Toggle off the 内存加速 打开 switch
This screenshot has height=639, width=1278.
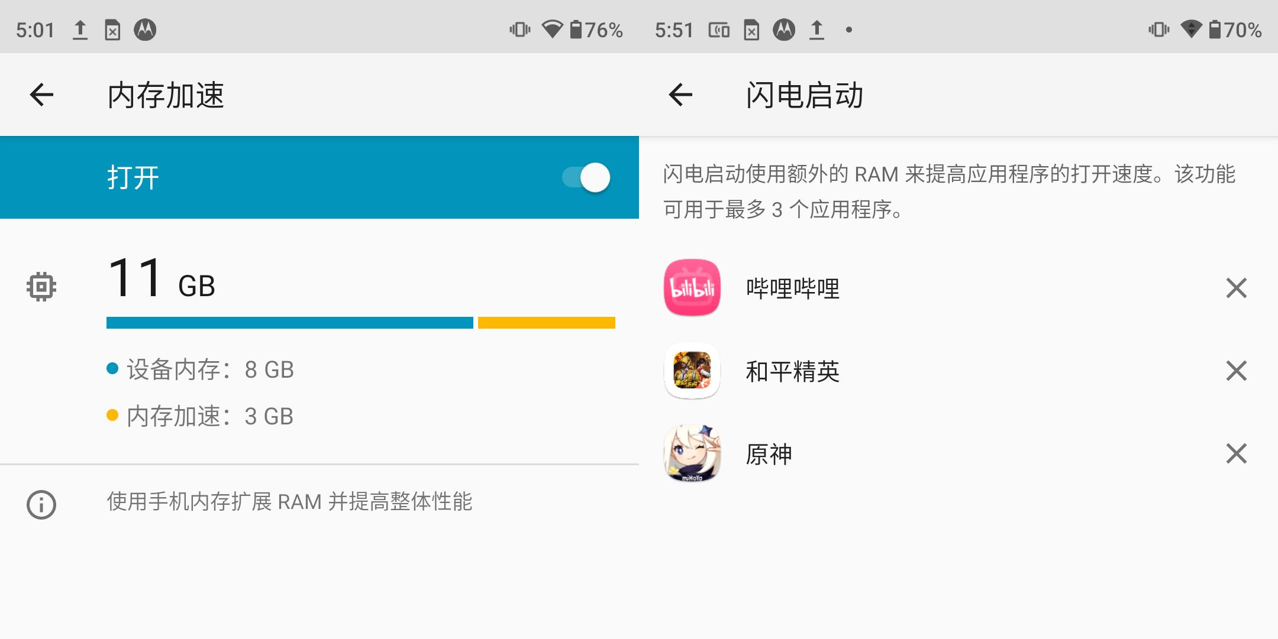(586, 177)
